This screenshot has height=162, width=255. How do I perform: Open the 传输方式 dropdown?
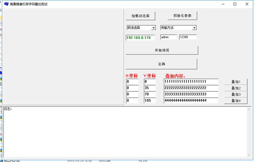pos(178,28)
